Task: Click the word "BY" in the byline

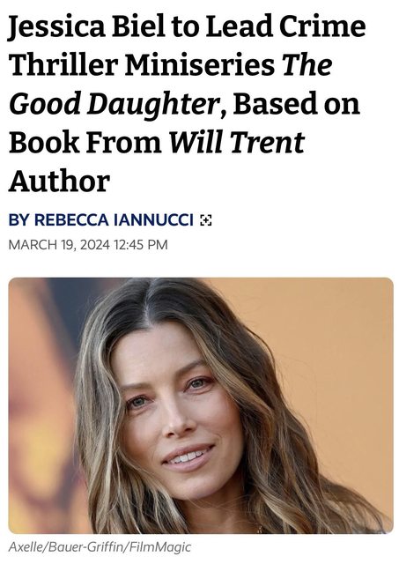Action: click(18, 219)
